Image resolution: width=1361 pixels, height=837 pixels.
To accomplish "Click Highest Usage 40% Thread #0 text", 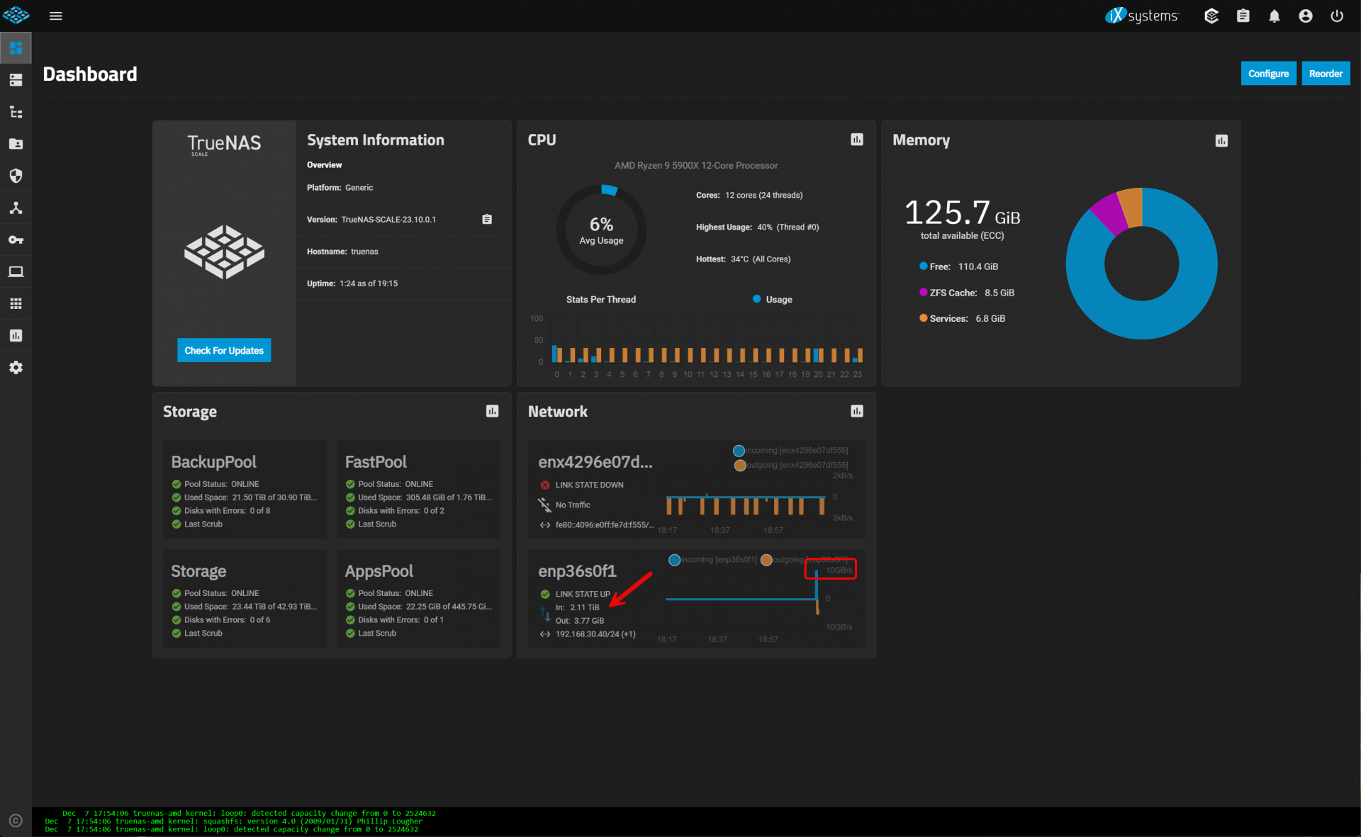I will [757, 227].
